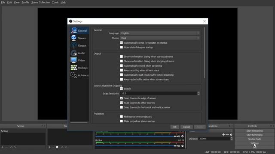
Task: Switch to the Audio settings category
Action: (79, 53)
